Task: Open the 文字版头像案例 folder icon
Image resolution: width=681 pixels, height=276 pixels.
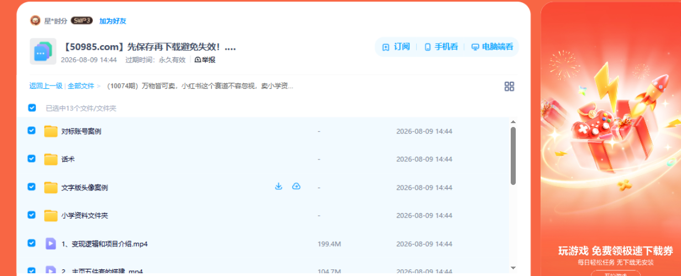Action: tap(51, 187)
